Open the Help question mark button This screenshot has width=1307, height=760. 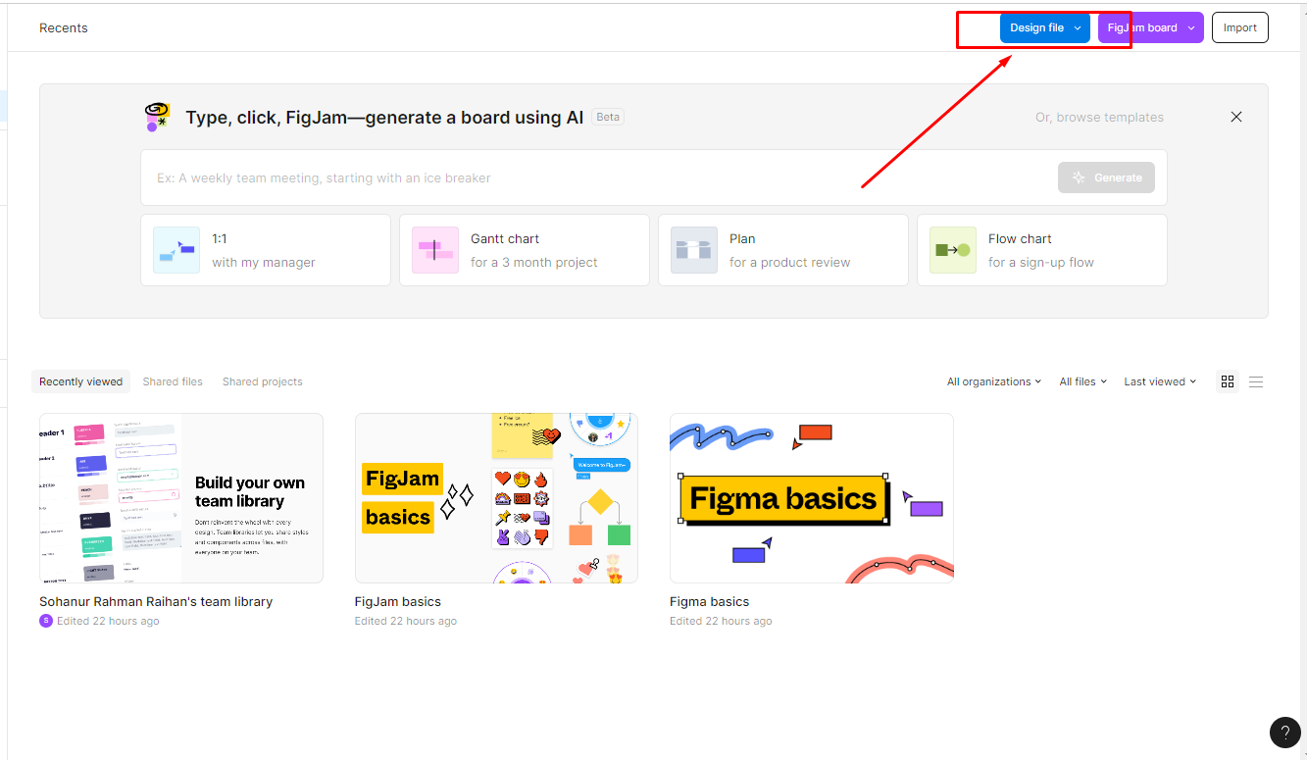coord(1285,733)
